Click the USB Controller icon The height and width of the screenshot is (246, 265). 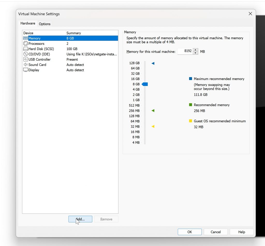tap(25, 59)
